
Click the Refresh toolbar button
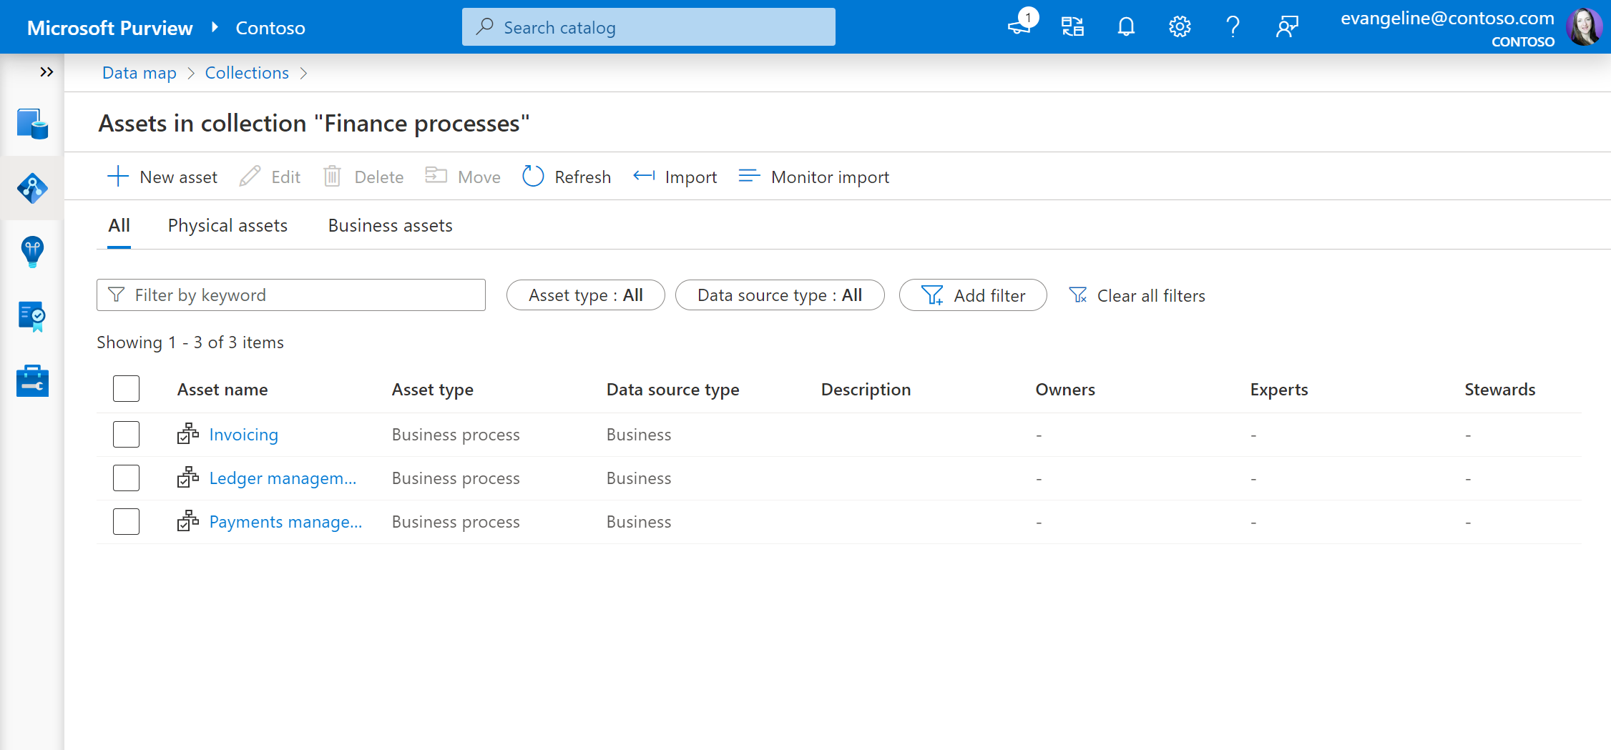point(567,177)
